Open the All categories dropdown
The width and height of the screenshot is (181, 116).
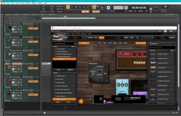tap(162, 44)
